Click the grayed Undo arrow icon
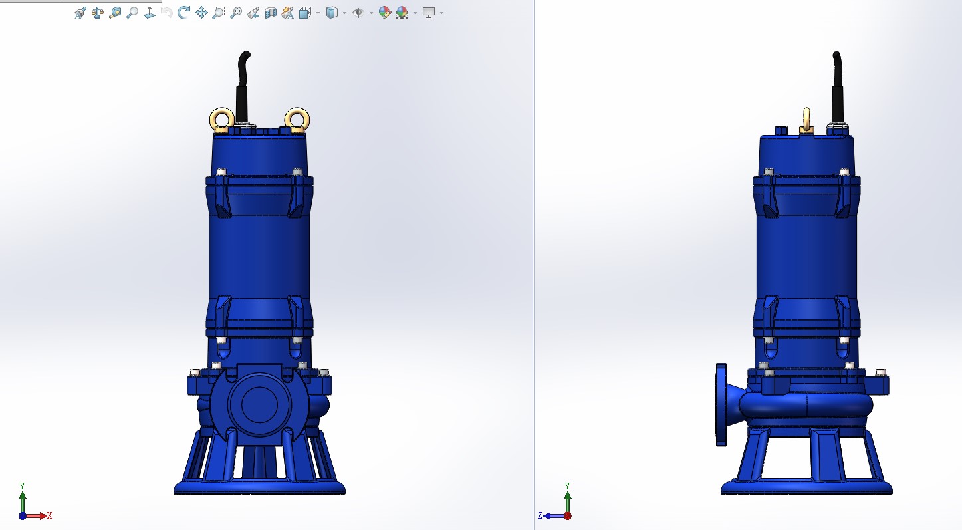The image size is (962, 530). (x=166, y=13)
